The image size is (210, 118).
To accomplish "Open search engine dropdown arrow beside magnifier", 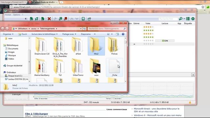I will point(184,19).
